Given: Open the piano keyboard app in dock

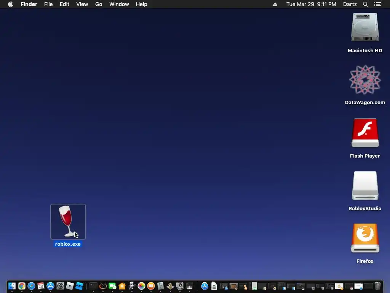Looking at the screenshot, I should click(189, 286).
